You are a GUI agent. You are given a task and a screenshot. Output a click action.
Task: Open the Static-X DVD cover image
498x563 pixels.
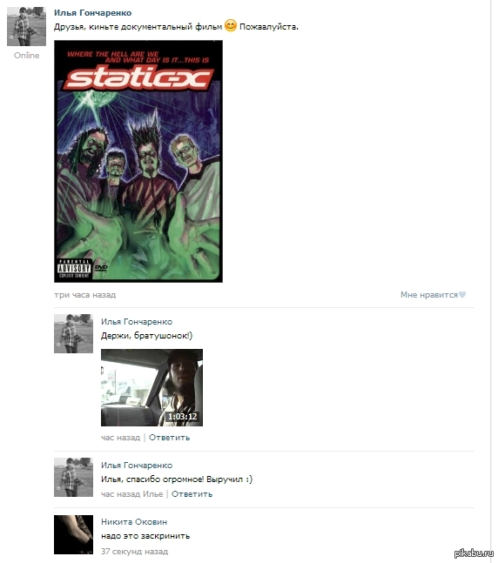click(138, 161)
